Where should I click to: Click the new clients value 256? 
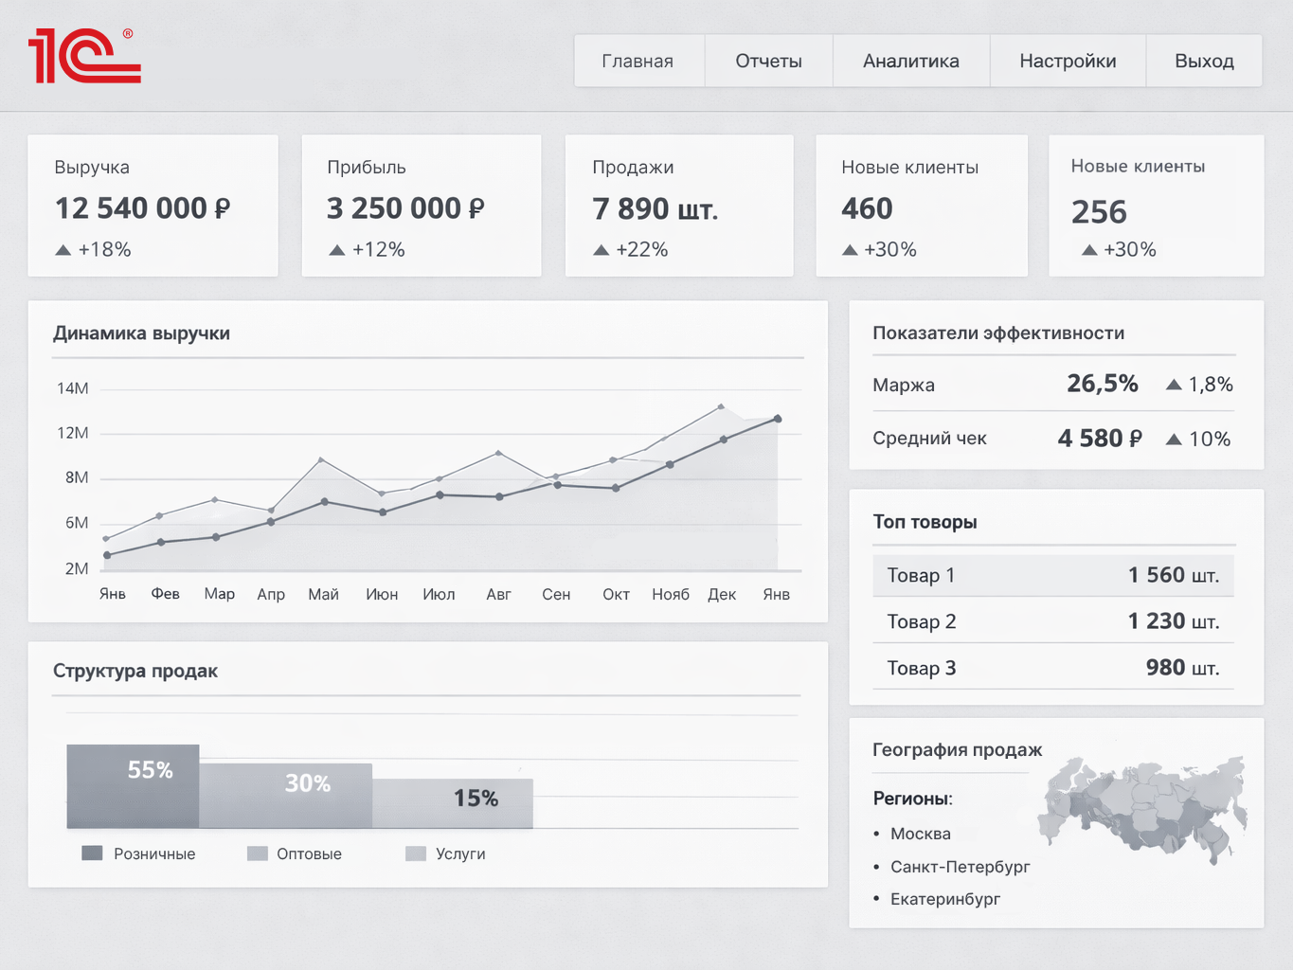pos(1099,212)
